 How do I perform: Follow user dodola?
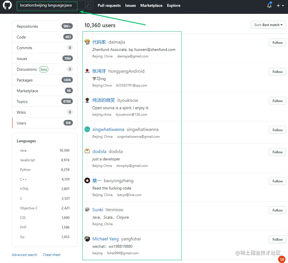coord(277,152)
